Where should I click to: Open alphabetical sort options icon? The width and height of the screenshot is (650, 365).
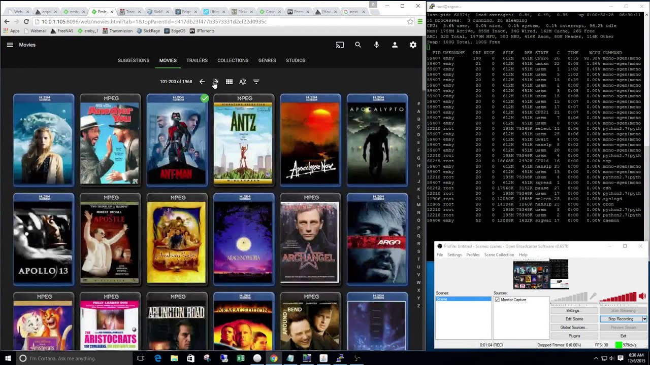click(x=243, y=82)
